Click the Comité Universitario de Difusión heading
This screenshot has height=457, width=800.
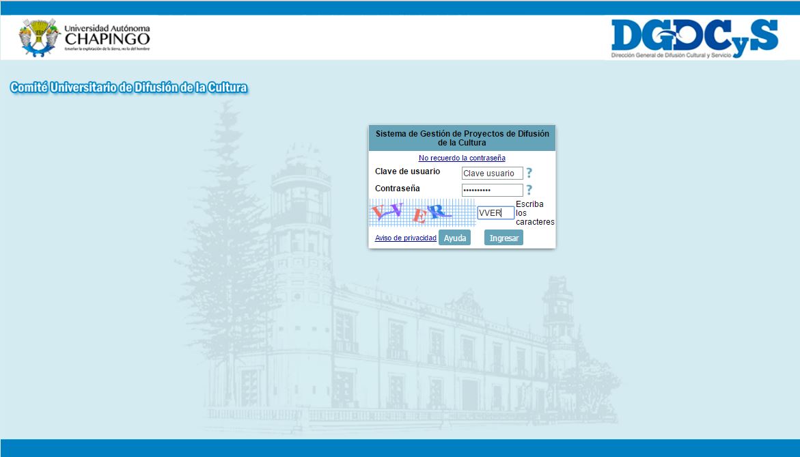click(x=128, y=87)
